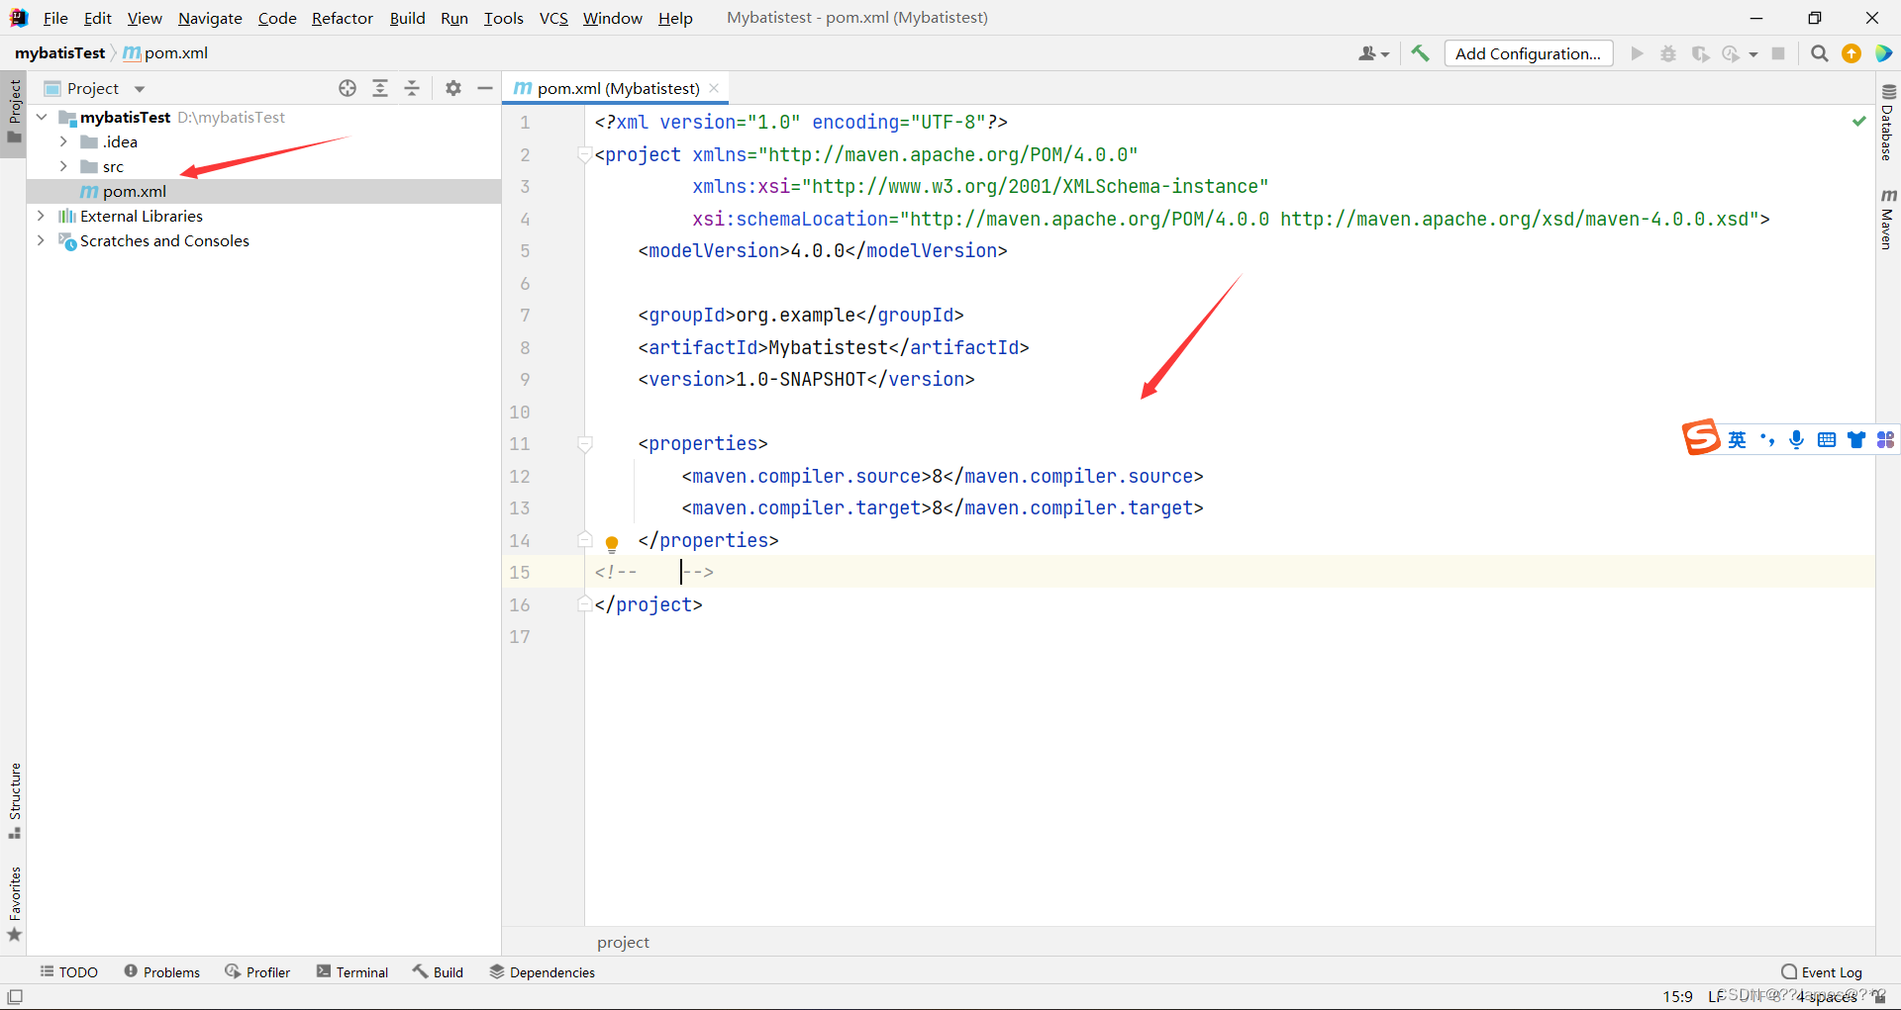
Task: Click the Stop square icon
Action: (x=1778, y=53)
